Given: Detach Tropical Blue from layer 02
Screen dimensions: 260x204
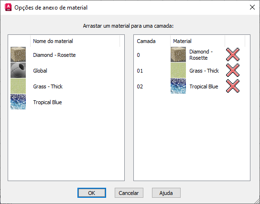Looking at the screenshot, I should tap(233, 86).
